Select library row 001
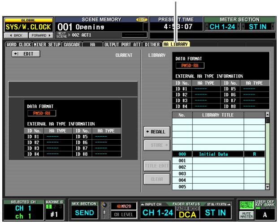 (x=218, y=161)
